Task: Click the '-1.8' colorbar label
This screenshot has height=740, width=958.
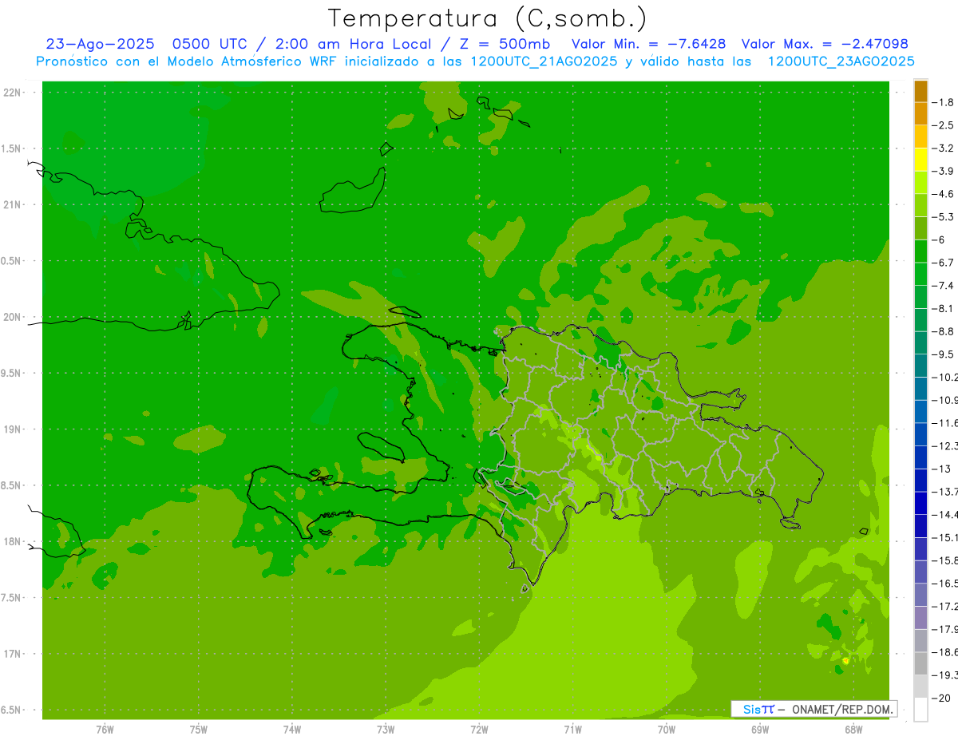Action: (944, 102)
